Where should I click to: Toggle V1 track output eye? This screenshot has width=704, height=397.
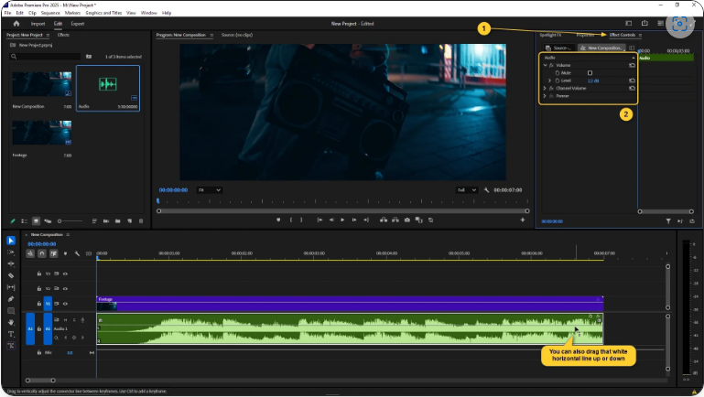point(66,304)
